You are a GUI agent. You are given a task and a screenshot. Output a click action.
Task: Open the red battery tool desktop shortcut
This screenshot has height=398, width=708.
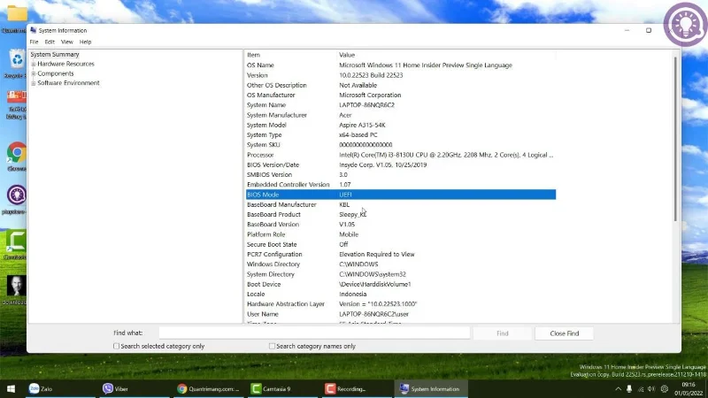click(17, 96)
